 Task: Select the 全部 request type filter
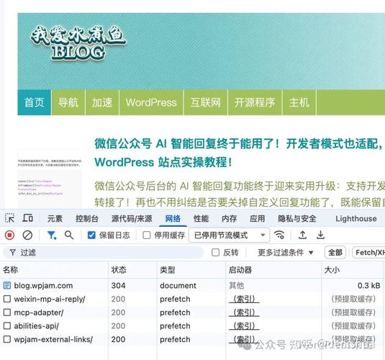[335, 253]
